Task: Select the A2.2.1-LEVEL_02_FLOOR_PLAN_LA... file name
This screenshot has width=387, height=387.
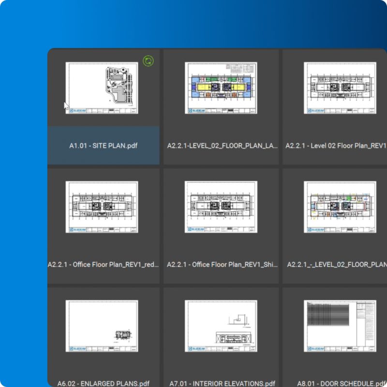Action: [x=222, y=146]
